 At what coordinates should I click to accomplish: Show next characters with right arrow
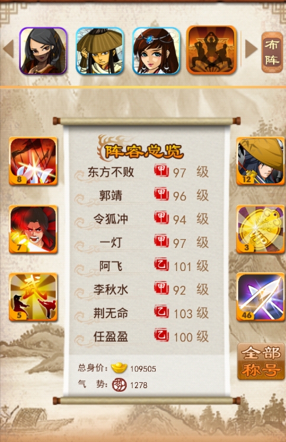point(251,49)
